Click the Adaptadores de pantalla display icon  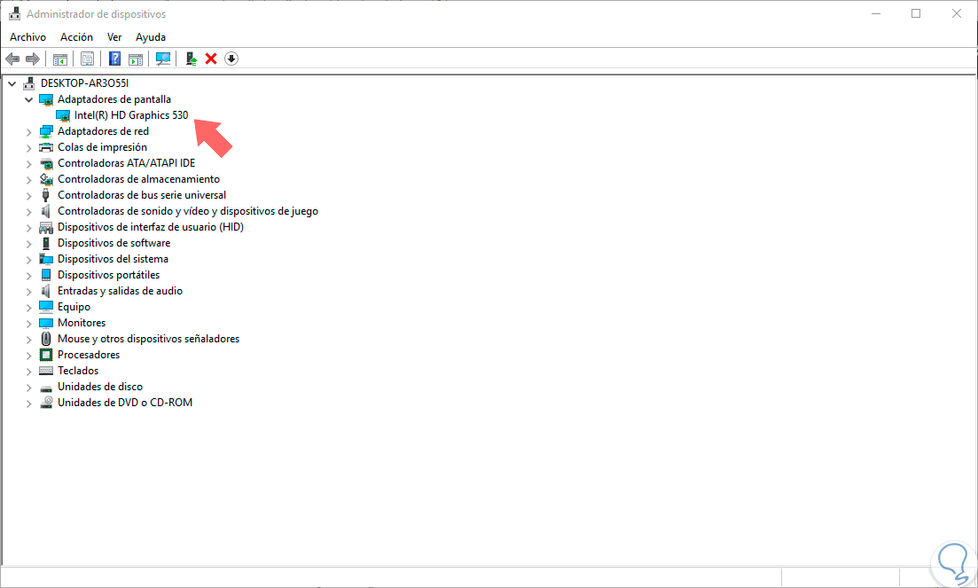pos(46,99)
